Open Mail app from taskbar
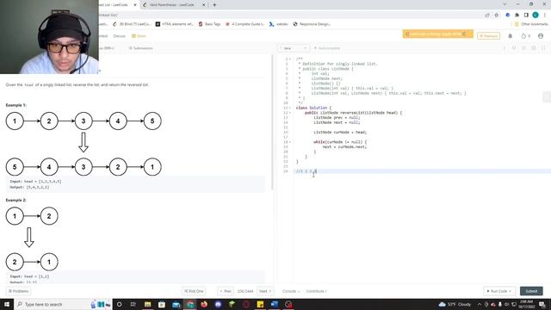The height and width of the screenshot is (310, 551). [x=176, y=304]
